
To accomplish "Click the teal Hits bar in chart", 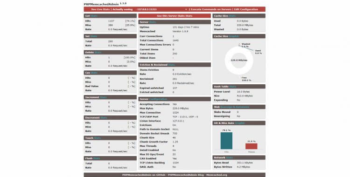I will coord(226,141).
